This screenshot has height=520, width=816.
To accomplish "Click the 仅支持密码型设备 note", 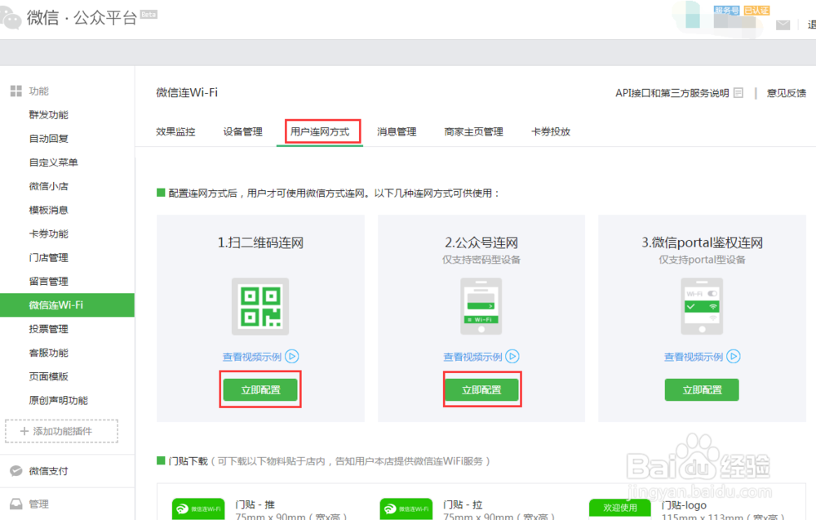I will pos(481,260).
